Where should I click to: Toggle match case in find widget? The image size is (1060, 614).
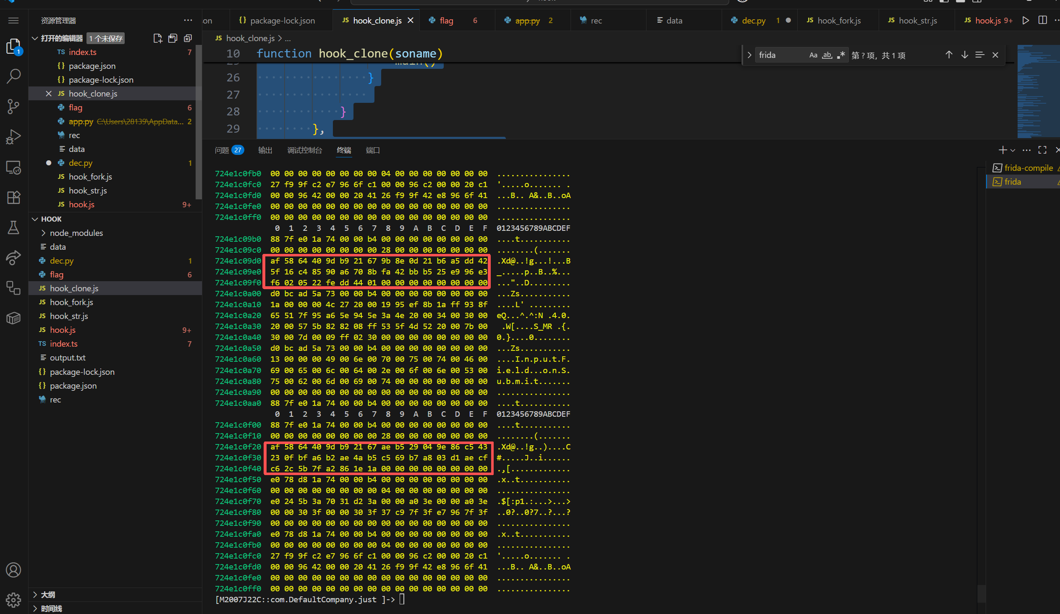(x=813, y=55)
